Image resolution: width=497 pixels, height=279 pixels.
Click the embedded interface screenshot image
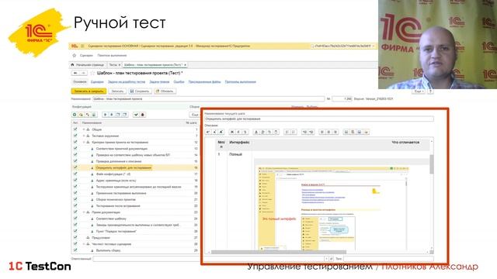coord(334,208)
